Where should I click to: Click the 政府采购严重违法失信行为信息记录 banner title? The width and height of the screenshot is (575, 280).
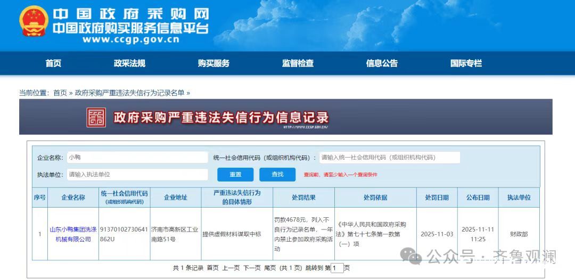pos(221,118)
